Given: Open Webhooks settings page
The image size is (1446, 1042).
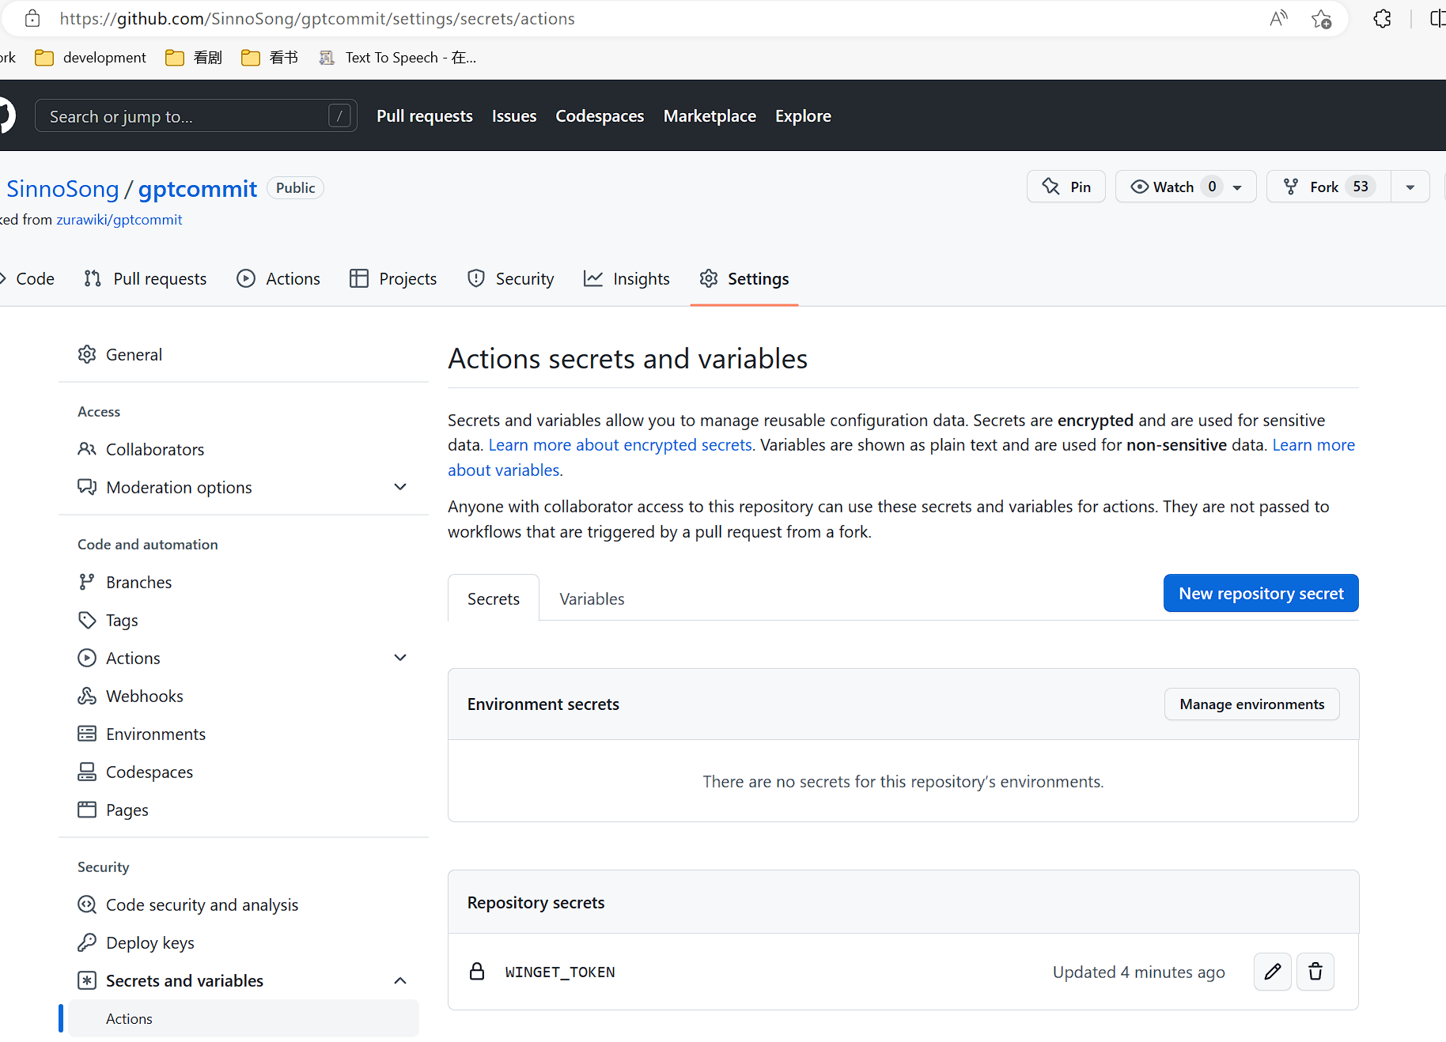Looking at the screenshot, I should (244, 697).
